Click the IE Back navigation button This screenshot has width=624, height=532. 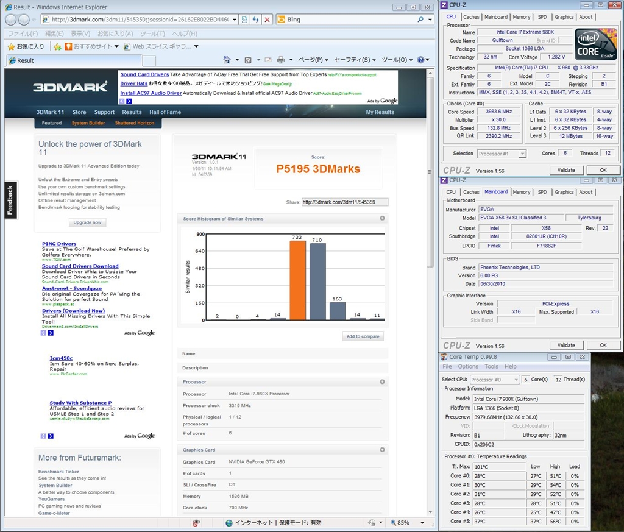point(11,20)
